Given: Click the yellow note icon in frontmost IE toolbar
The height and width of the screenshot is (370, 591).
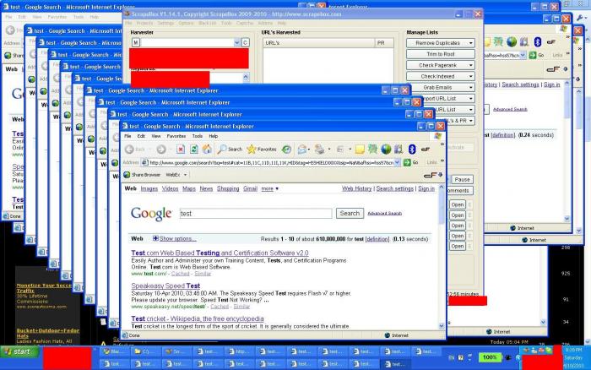Looking at the screenshot, I should click(x=360, y=150).
